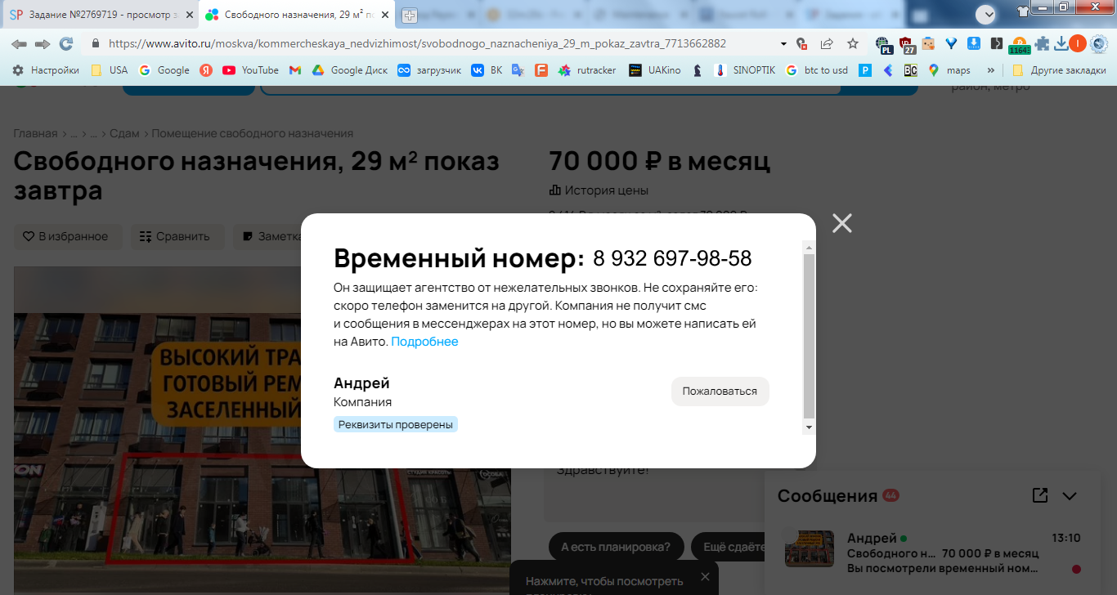The width and height of the screenshot is (1117, 595).
Task: Click the temporary phone number 8 932 697-98-58
Action: point(672,258)
